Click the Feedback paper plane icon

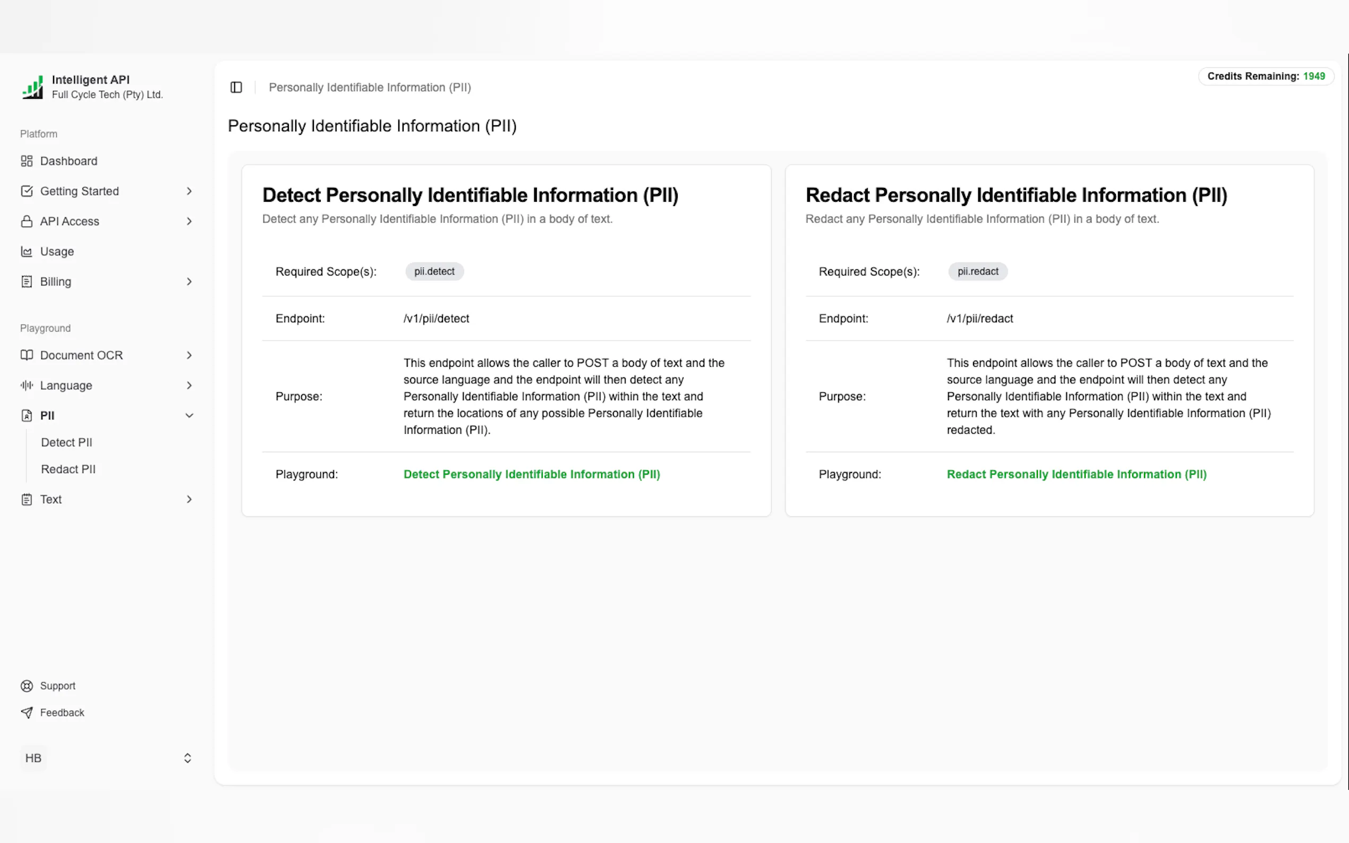coord(26,712)
